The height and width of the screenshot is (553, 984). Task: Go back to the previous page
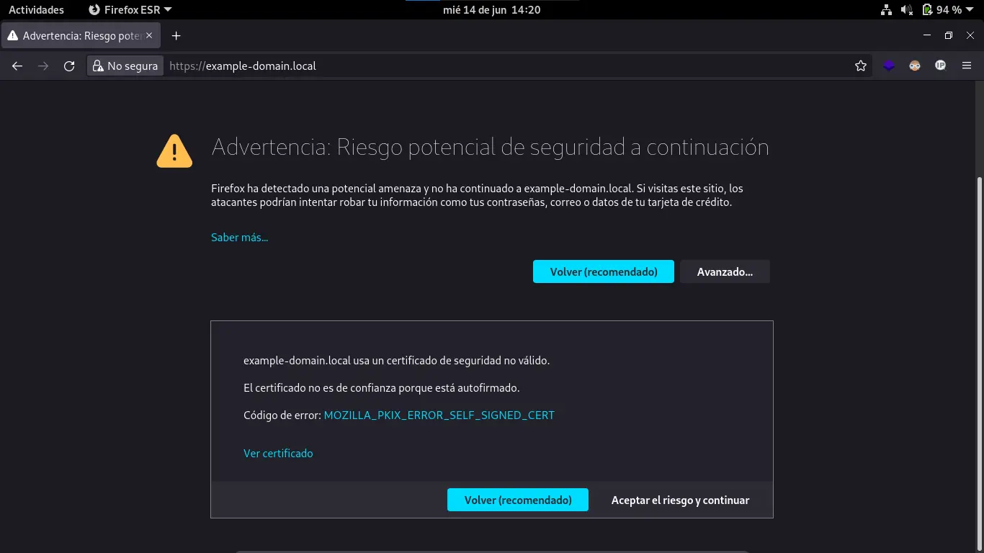pyautogui.click(x=17, y=66)
